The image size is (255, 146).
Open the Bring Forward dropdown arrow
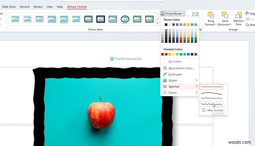click(216, 24)
